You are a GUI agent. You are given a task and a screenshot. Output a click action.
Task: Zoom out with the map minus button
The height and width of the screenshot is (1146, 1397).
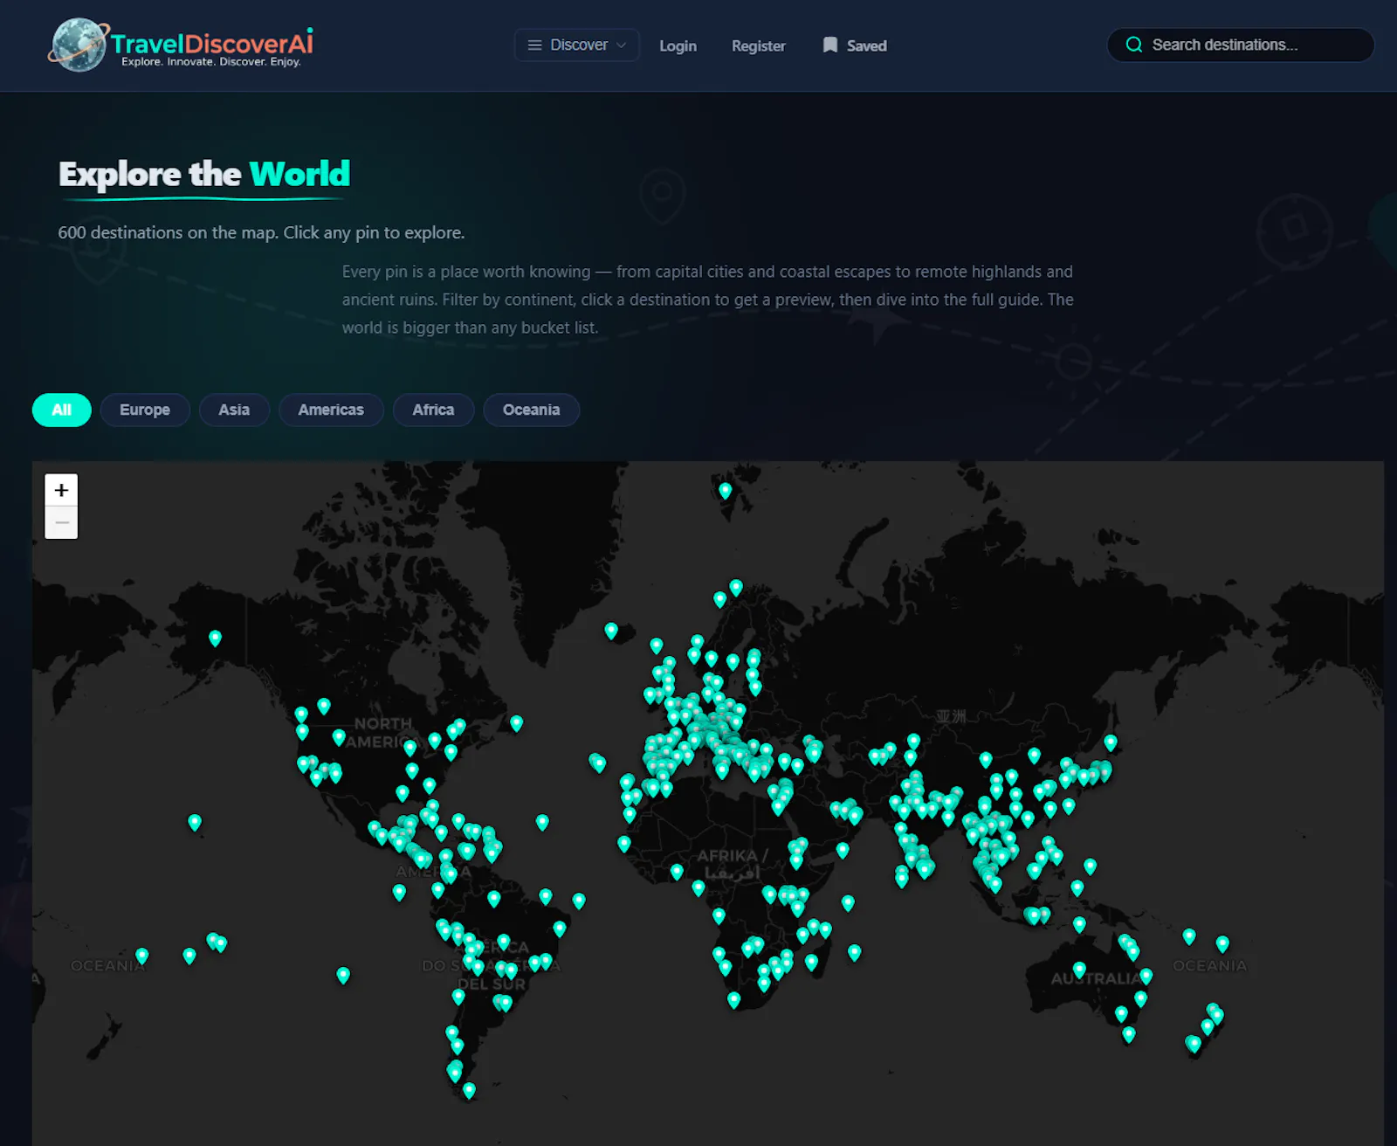click(x=61, y=522)
